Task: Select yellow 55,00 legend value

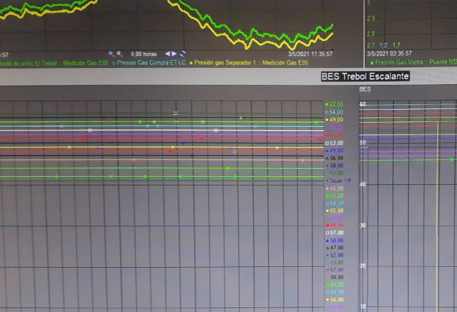Action: [334, 211]
